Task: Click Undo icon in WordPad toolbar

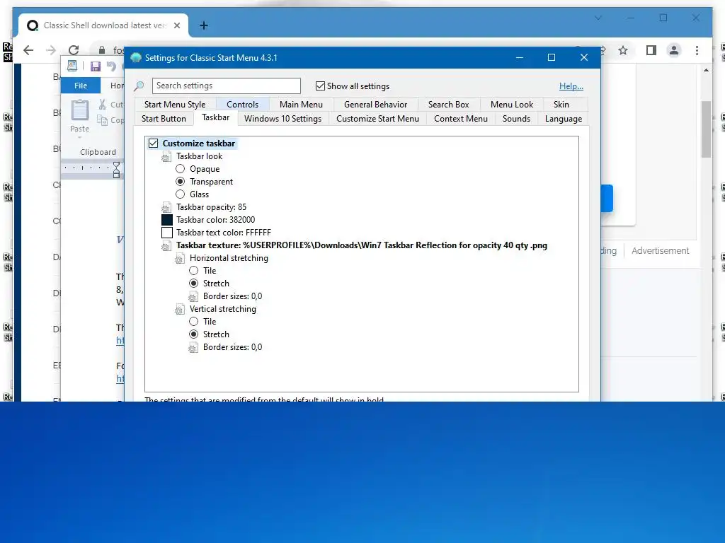Action: (x=111, y=66)
